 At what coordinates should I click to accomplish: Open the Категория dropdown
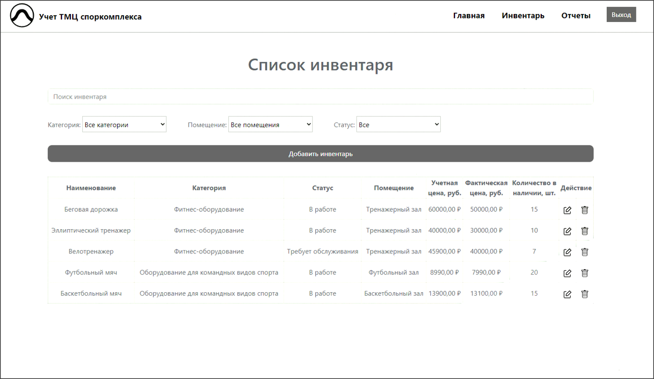124,124
